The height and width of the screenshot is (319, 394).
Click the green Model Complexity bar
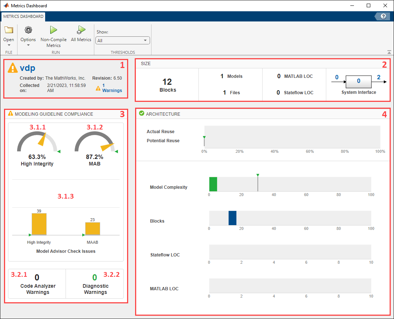213,184
